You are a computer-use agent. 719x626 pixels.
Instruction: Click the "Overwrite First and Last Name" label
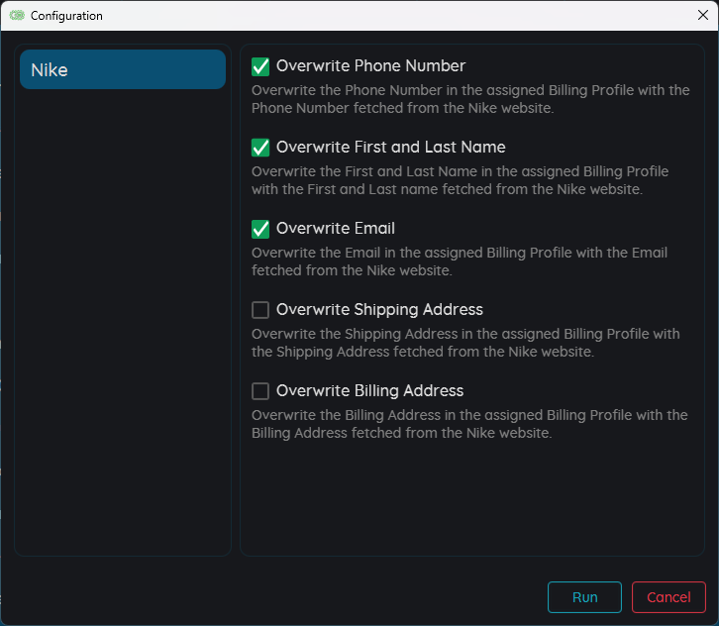(x=390, y=148)
